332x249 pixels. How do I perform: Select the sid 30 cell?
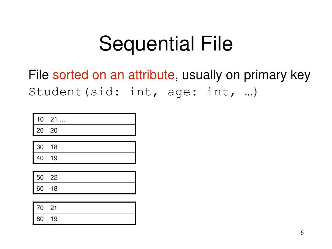click(x=40, y=147)
